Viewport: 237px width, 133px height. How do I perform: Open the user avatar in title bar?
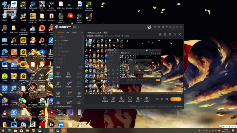tap(149, 27)
